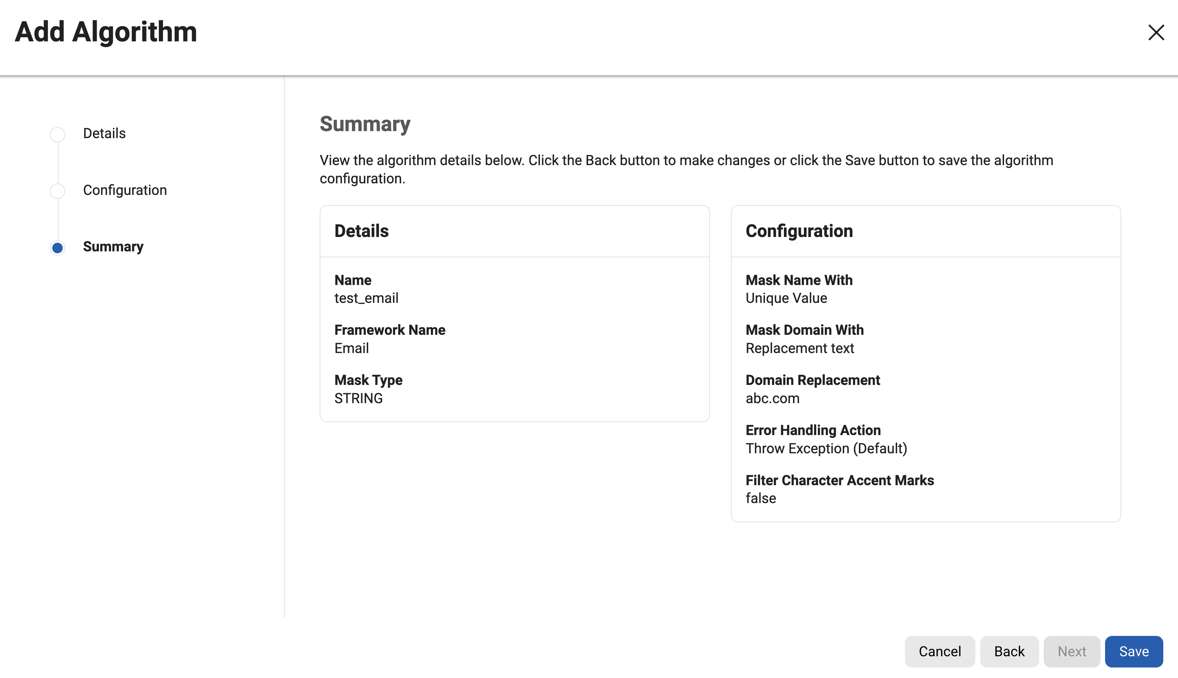
Task: Click the Add Algorithm title
Action: [106, 32]
